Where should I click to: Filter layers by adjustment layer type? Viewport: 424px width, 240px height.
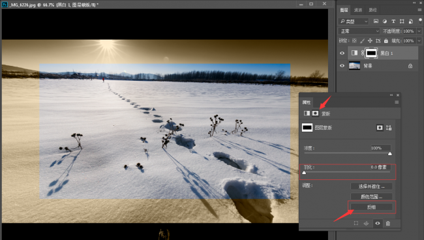point(384,22)
